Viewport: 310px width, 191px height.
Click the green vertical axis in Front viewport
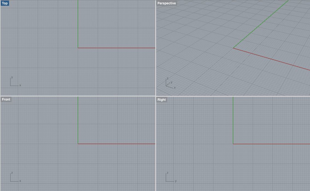pyautogui.click(x=78, y=120)
